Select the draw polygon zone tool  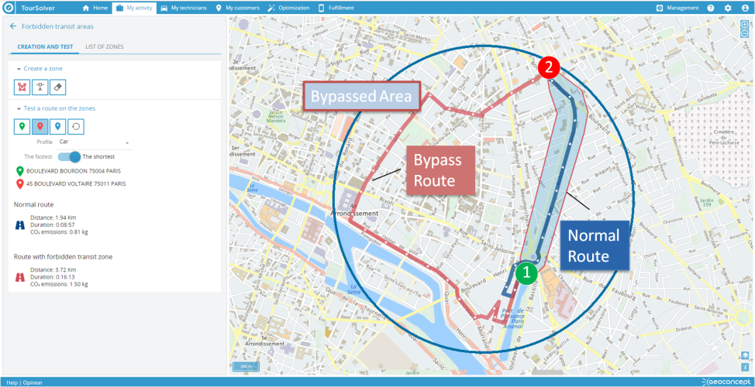click(21, 87)
